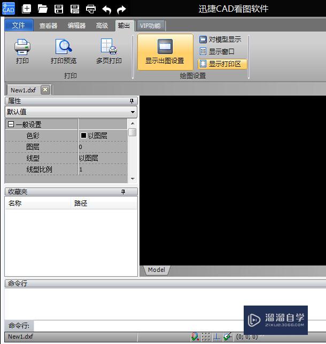This screenshot has width=326, height=344.
Task: Click the 线型比例 property label
Action: [x=40, y=169]
